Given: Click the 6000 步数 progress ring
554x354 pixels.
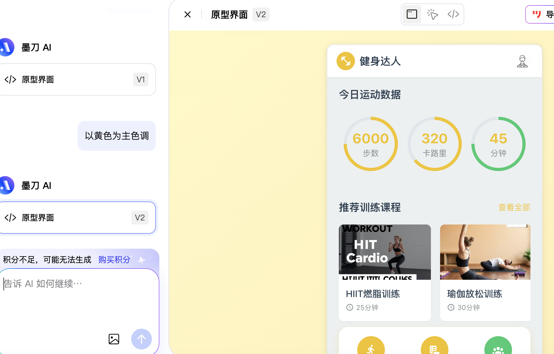Looking at the screenshot, I should 371,144.
